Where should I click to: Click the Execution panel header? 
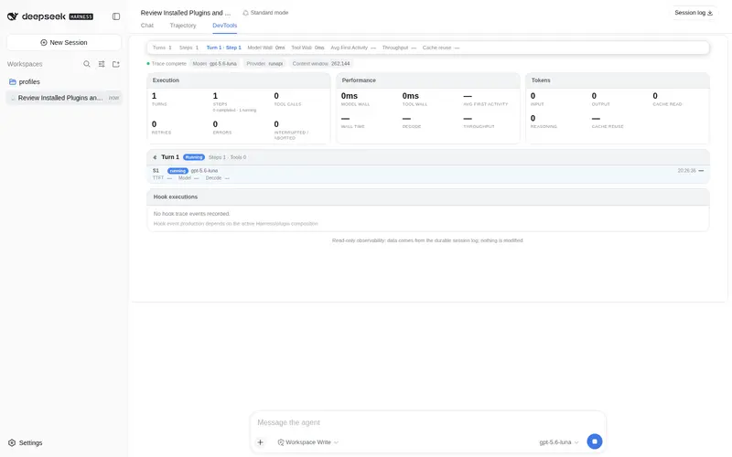click(x=239, y=80)
